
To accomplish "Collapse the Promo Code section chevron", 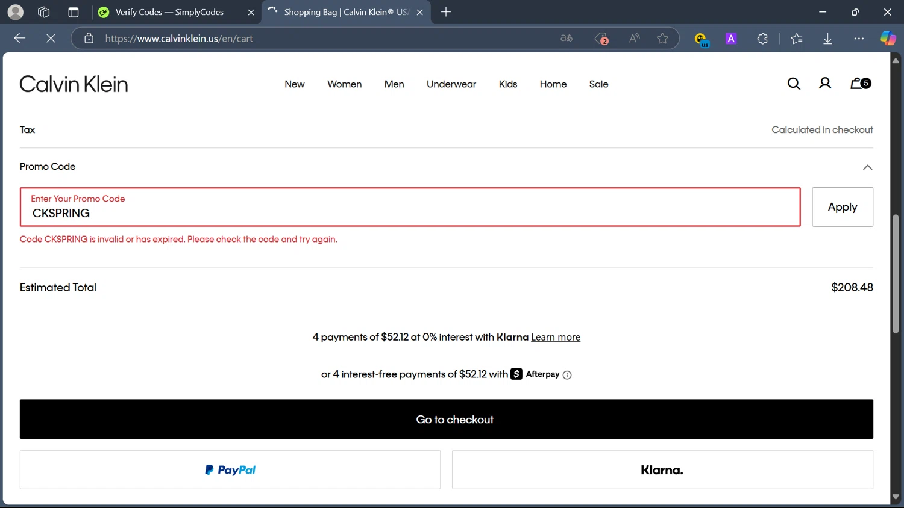I will [867, 167].
